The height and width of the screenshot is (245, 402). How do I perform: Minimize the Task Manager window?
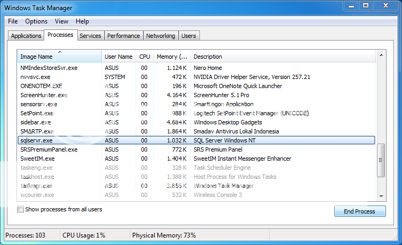click(x=351, y=6)
